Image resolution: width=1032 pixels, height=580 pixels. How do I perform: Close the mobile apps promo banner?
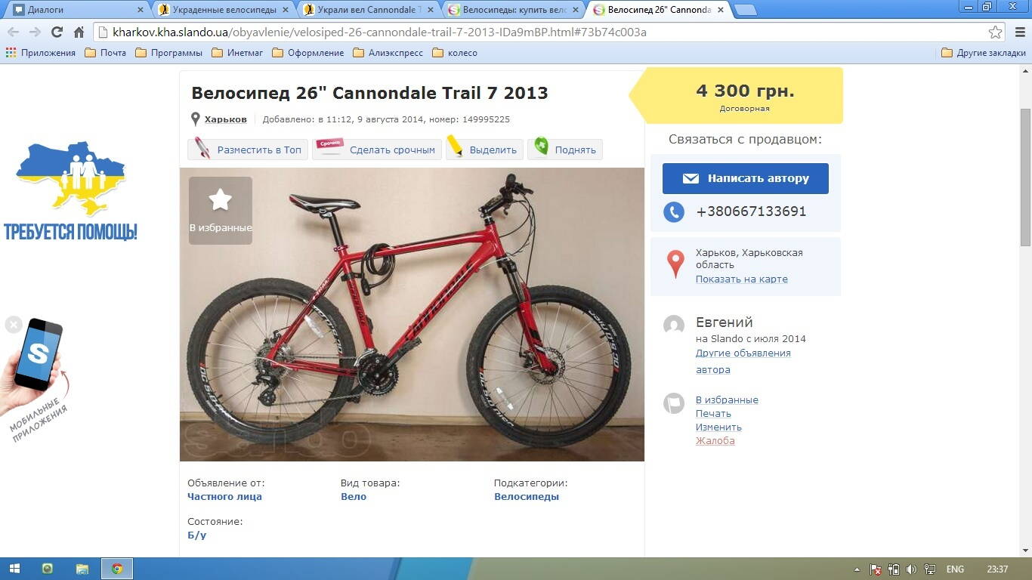click(14, 325)
